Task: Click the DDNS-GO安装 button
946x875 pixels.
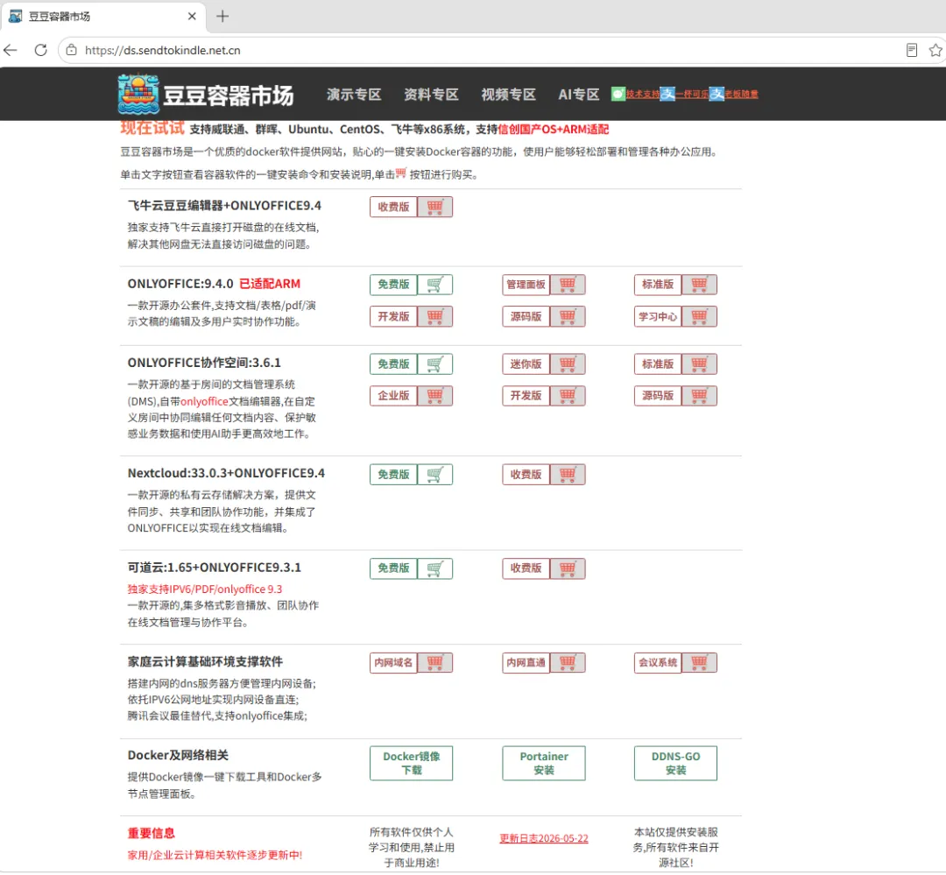Action: click(x=675, y=764)
